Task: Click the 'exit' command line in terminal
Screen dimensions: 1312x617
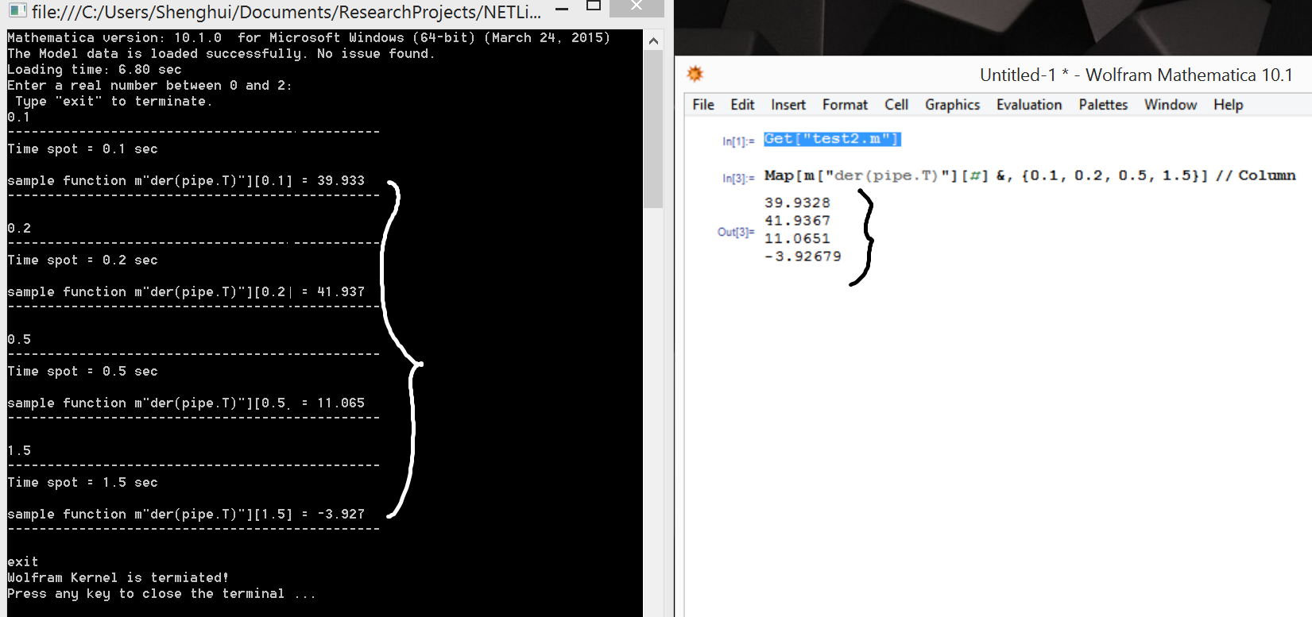Action: [x=22, y=561]
